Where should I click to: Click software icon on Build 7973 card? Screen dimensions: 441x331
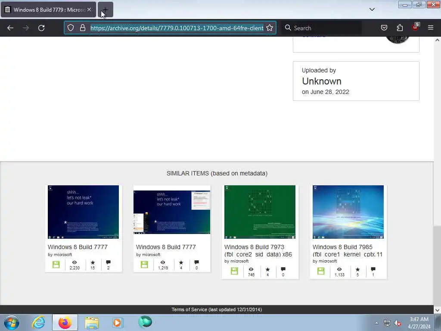point(234,271)
